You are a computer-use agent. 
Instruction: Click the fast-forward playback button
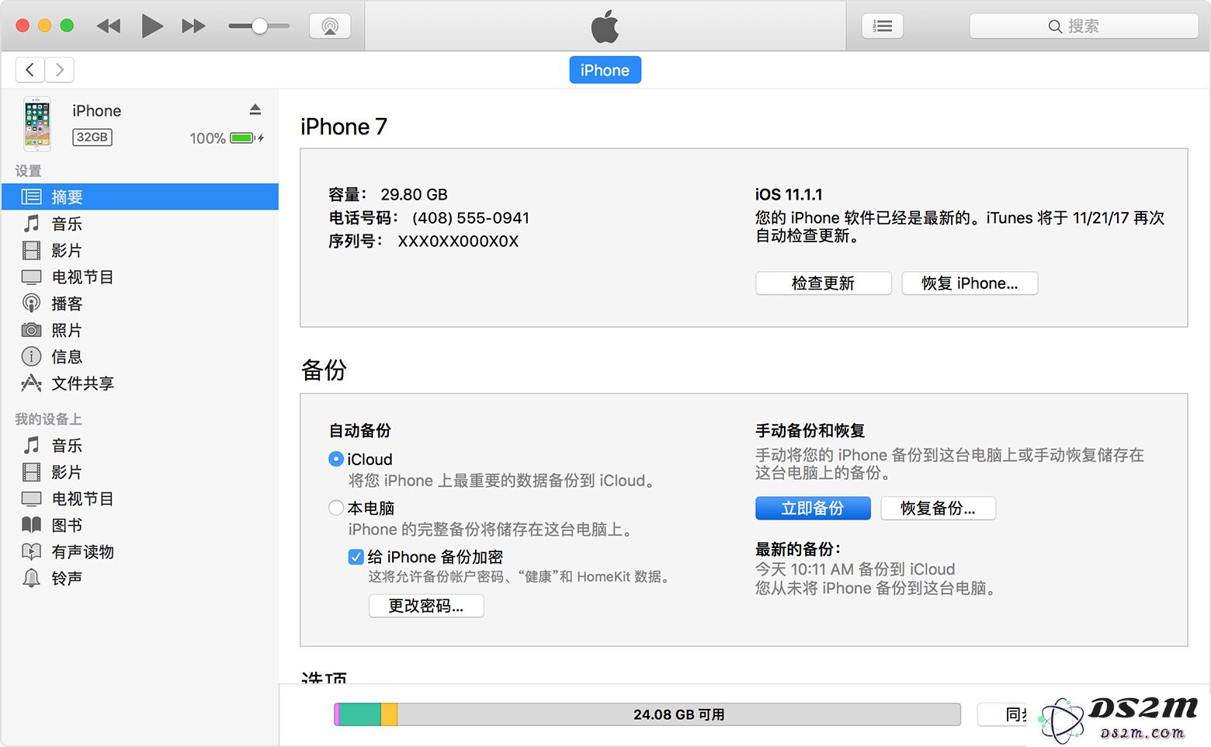click(193, 26)
